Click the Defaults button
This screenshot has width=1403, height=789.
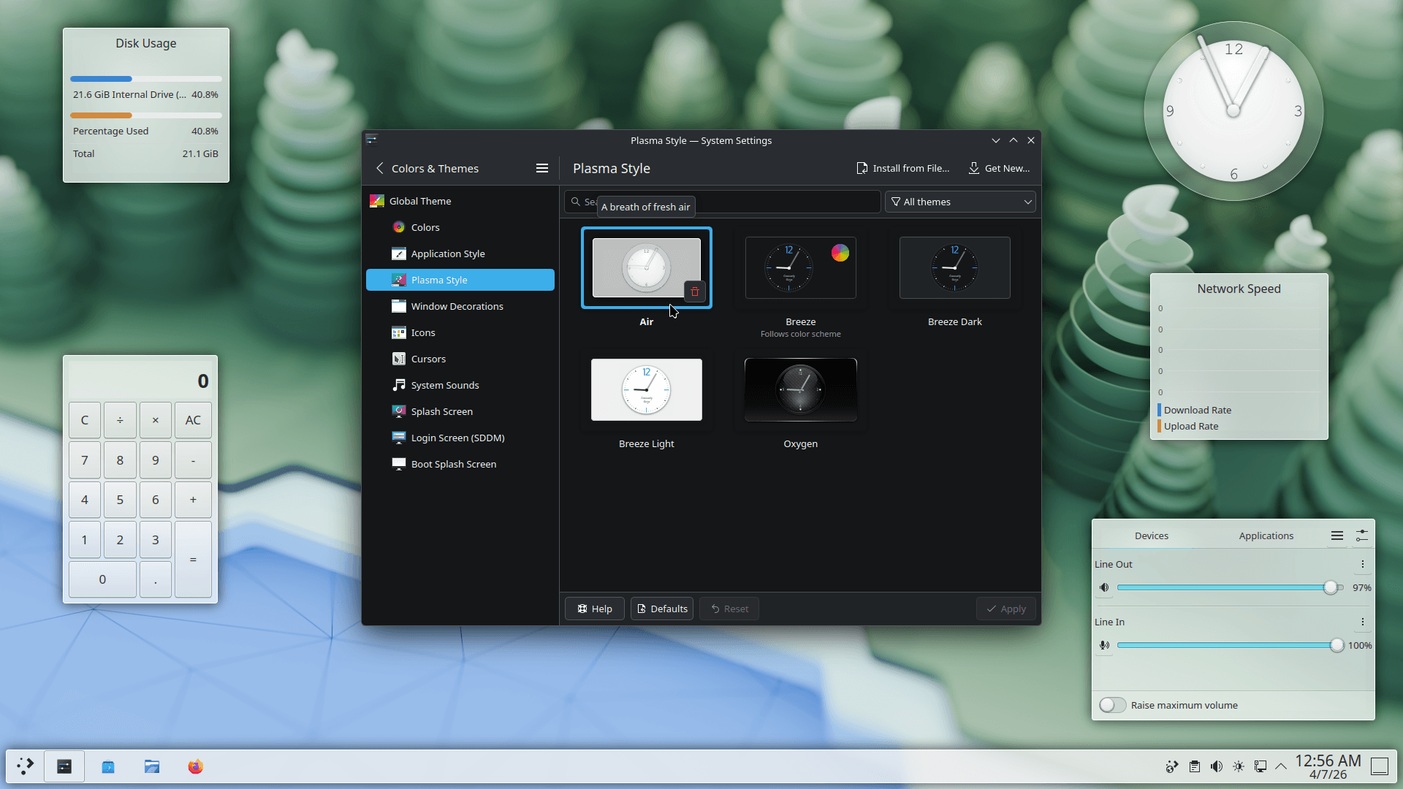tap(662, 609)
